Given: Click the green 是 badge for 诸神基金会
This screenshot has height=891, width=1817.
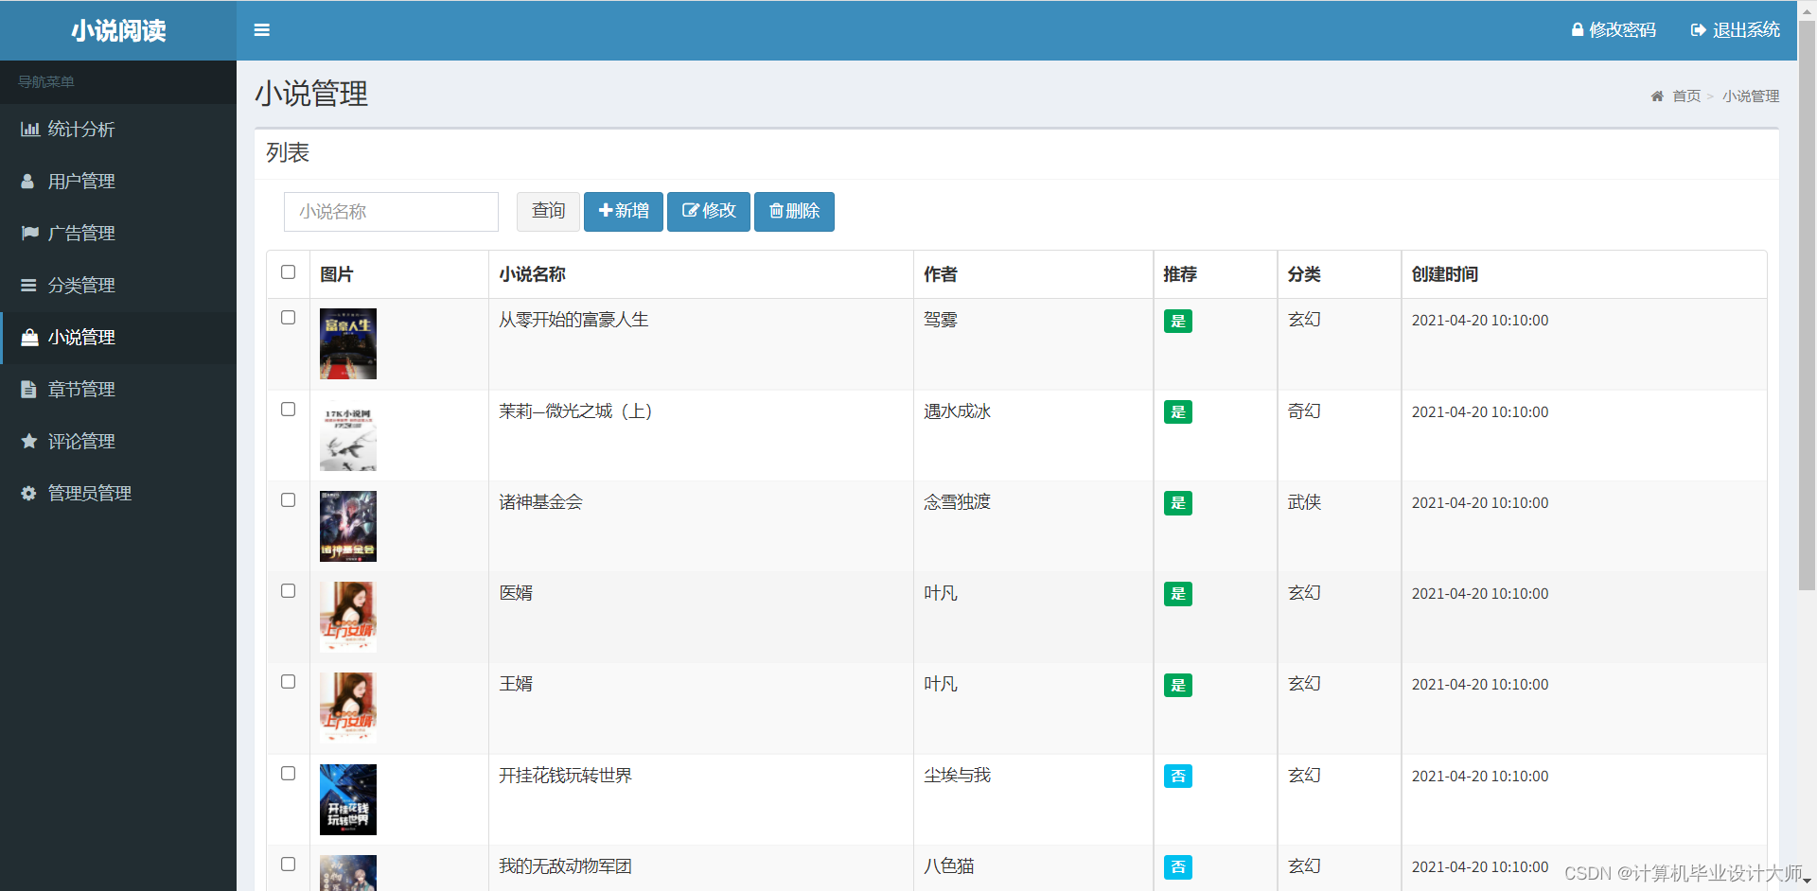Looking at the screenshot, I should 1178,503.
